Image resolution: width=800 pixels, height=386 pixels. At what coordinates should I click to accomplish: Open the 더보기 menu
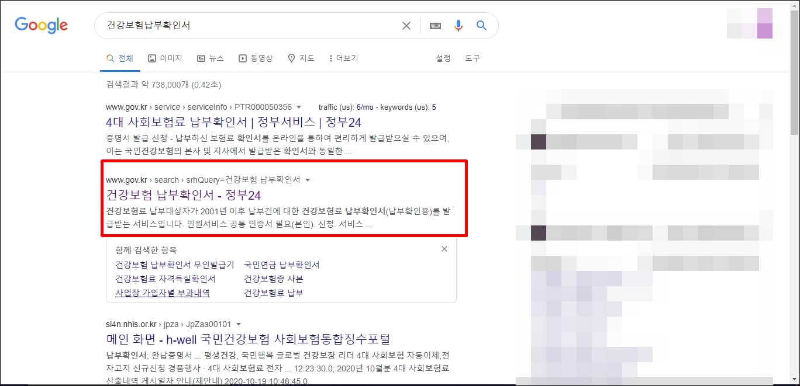344,58
